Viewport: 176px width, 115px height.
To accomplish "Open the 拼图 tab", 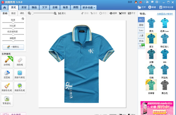I will [76, 8].
